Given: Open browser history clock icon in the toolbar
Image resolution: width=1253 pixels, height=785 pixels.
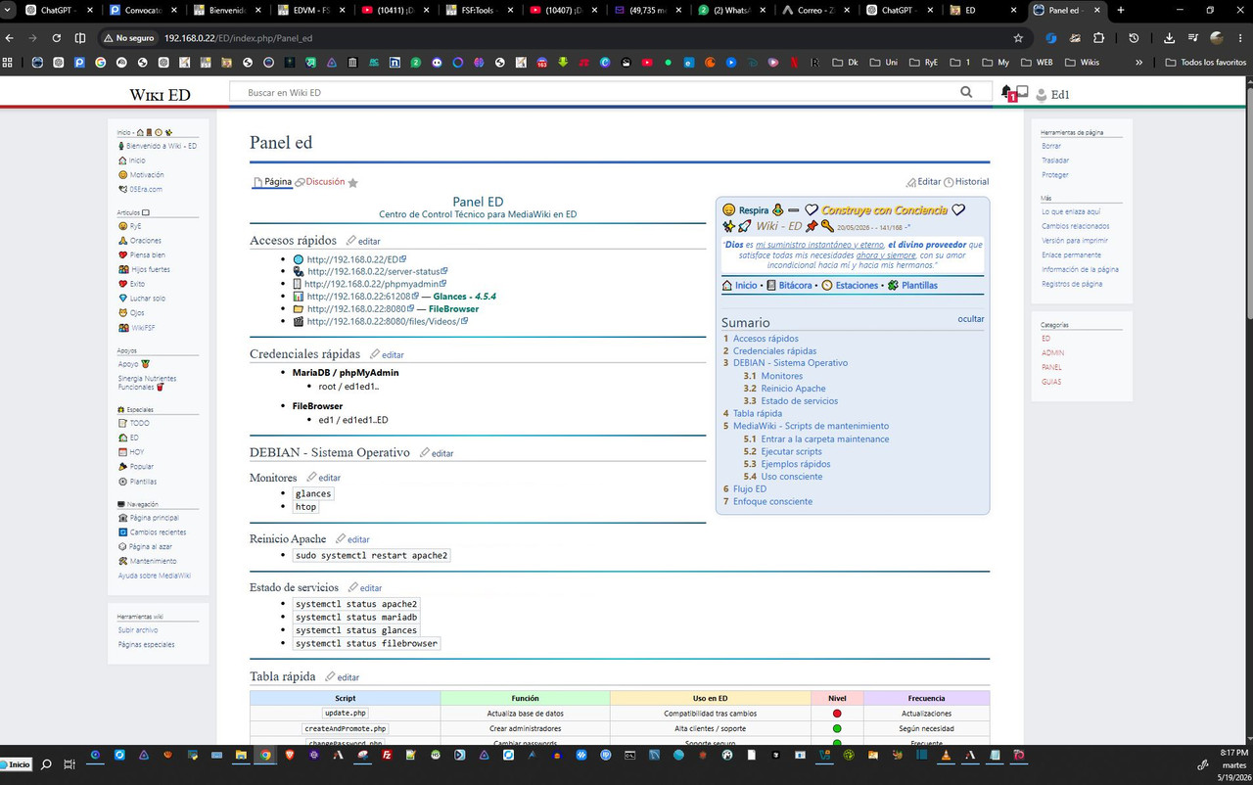Looking at the screenshot, I should (x=1134, y=38).
